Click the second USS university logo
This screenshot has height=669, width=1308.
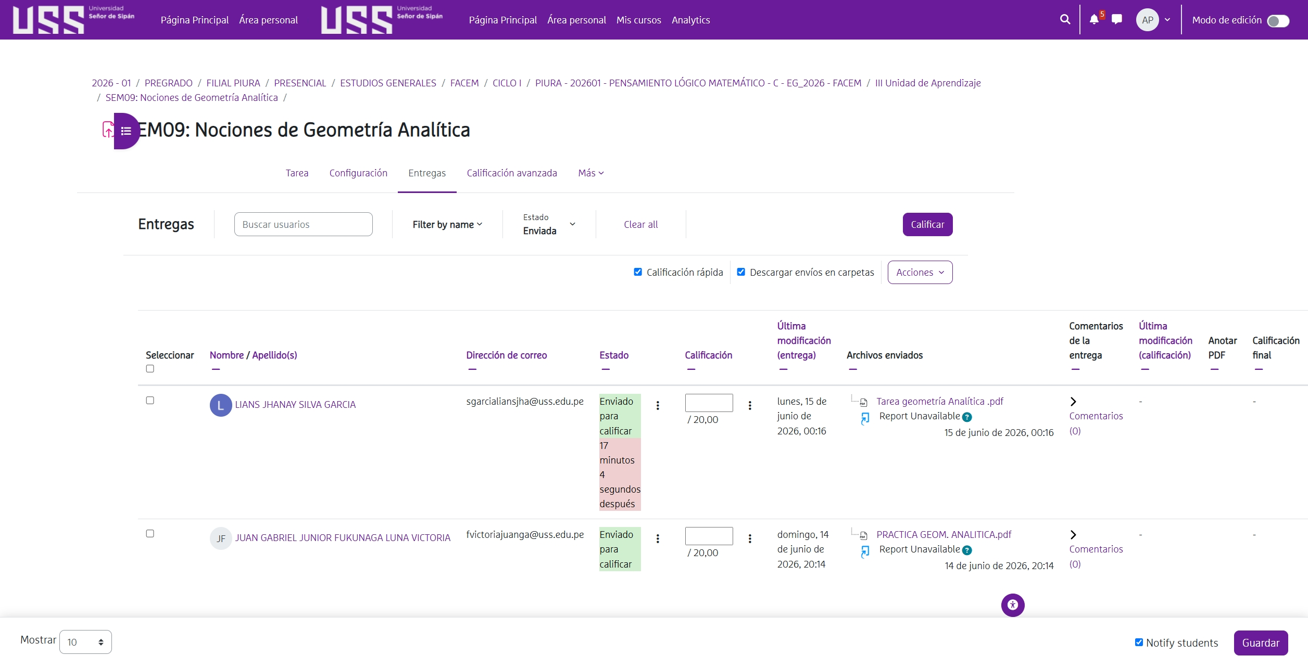point(382,20)
